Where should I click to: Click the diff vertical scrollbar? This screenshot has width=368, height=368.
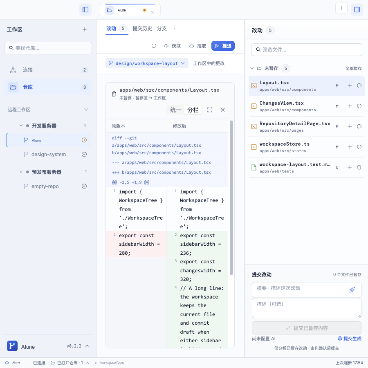pos(231,197)
